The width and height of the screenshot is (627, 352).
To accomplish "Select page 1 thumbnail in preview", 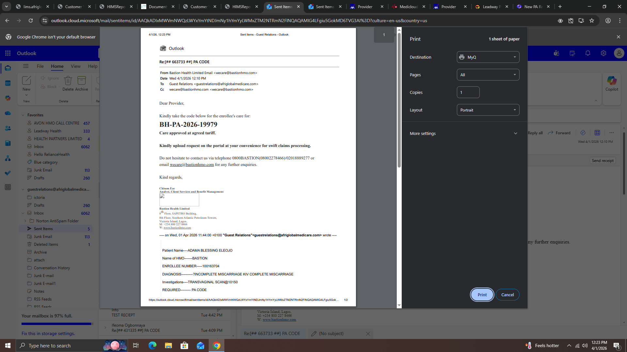I will pos(384,35).
